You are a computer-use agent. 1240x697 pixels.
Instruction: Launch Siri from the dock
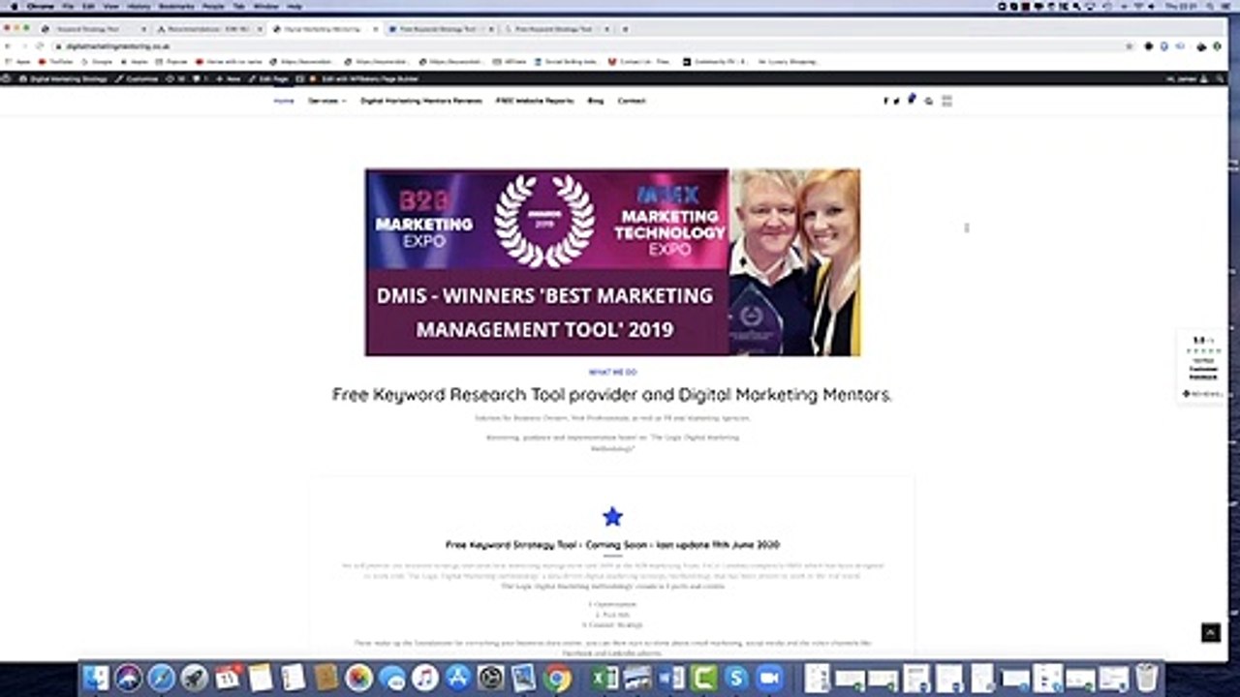tap(129, 678)
